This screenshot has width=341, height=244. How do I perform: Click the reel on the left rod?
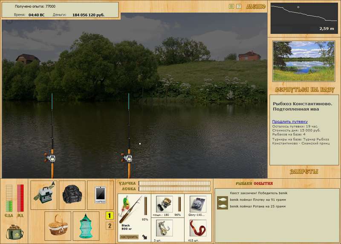[50, 158]
